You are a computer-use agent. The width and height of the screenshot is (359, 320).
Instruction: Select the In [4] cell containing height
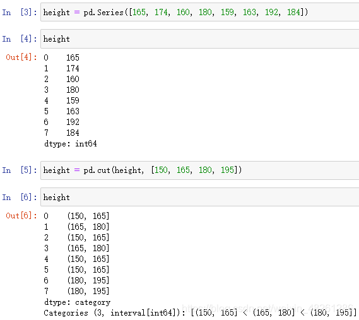[x=199, y=39]
